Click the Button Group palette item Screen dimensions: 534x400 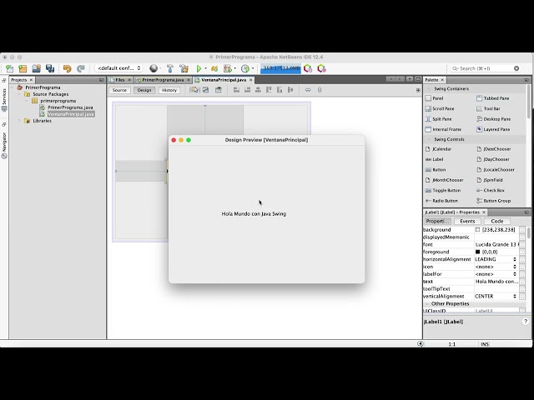tap(493, 201)
